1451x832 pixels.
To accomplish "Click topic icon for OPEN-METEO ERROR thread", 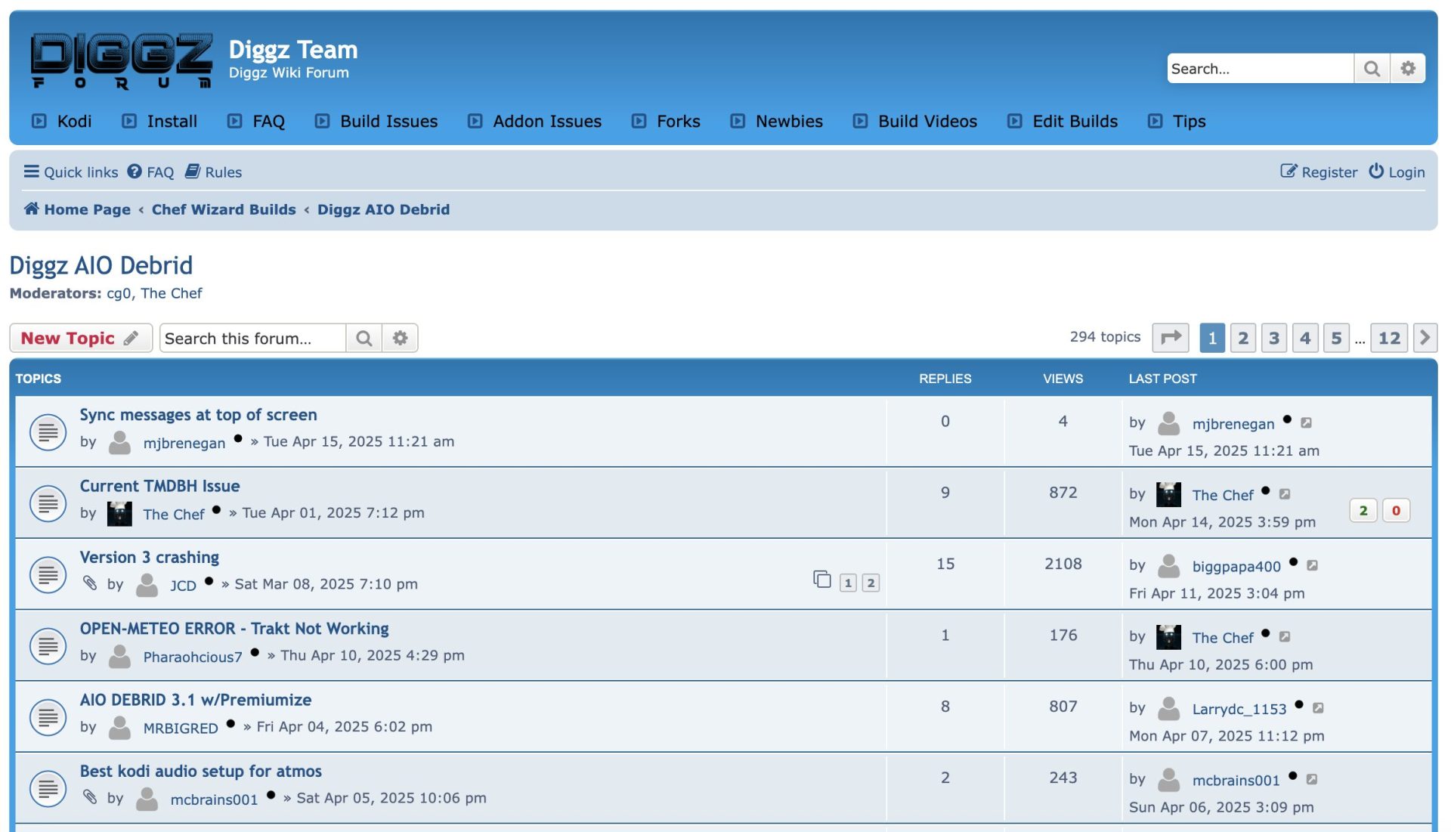I will click(x=48, y=646).
